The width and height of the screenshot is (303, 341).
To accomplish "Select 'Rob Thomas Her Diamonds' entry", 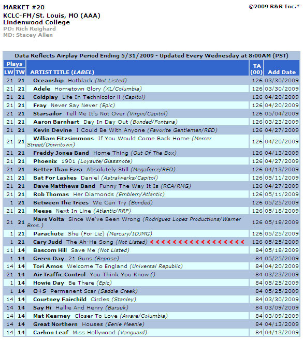I will [99, 194].
